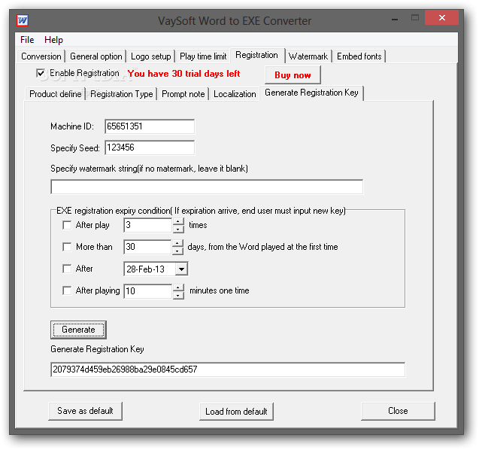The height and width of the screenshot is (450, 479).
Task: Switch to the General option tab
Action: pyautogui.click(x=96, y=56)
